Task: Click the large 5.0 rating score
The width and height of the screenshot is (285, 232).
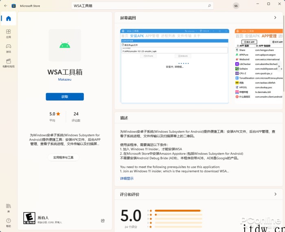Action: (x=131, y=215)
